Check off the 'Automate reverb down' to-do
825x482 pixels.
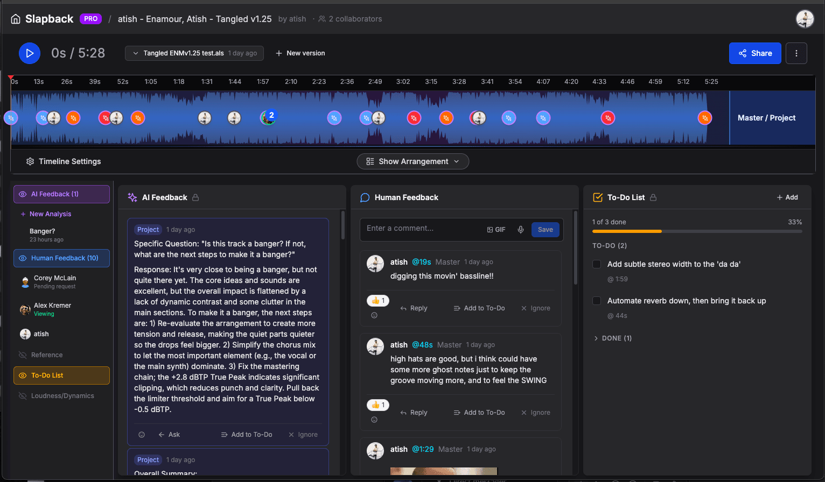pos(596,301)
